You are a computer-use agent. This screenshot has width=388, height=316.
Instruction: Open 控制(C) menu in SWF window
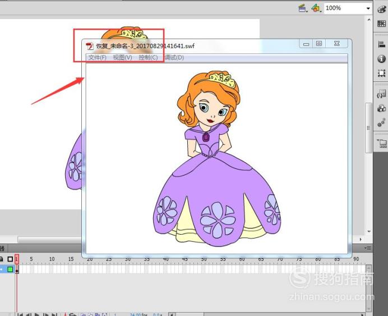148,58
